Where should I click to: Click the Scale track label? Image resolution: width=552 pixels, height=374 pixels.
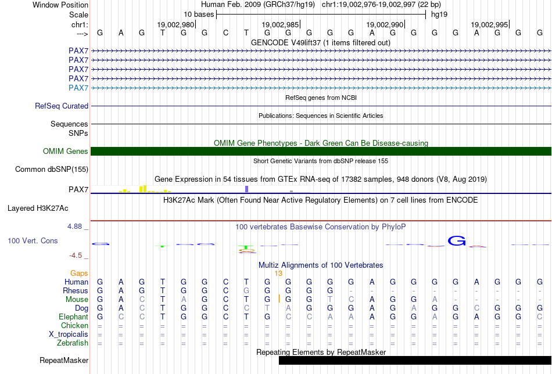pyautogui.click(x=78, y=15)
